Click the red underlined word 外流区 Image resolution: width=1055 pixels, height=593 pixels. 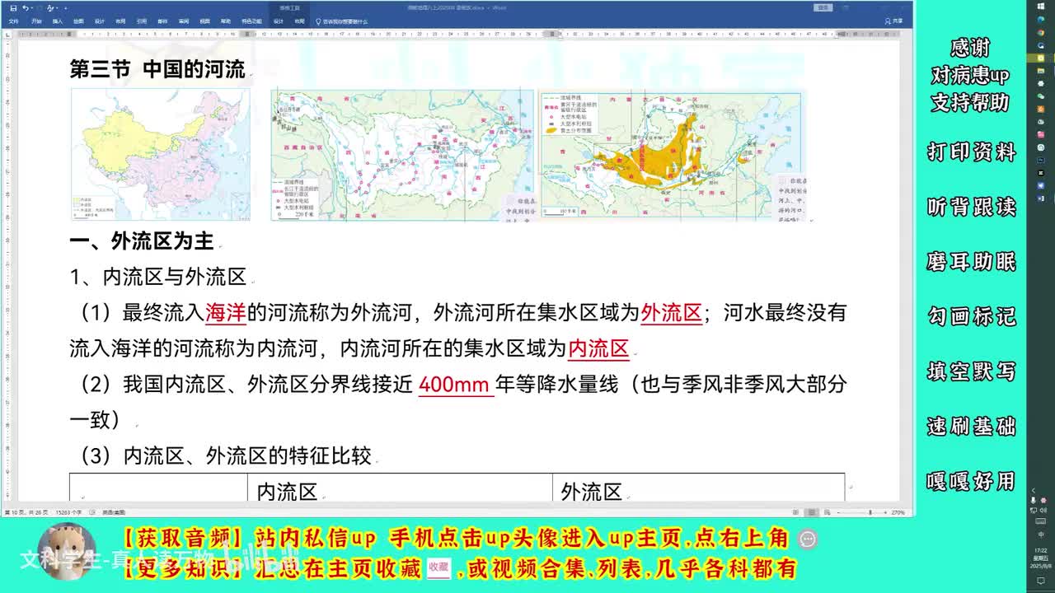pyautogui.click(x=671, y=312)
